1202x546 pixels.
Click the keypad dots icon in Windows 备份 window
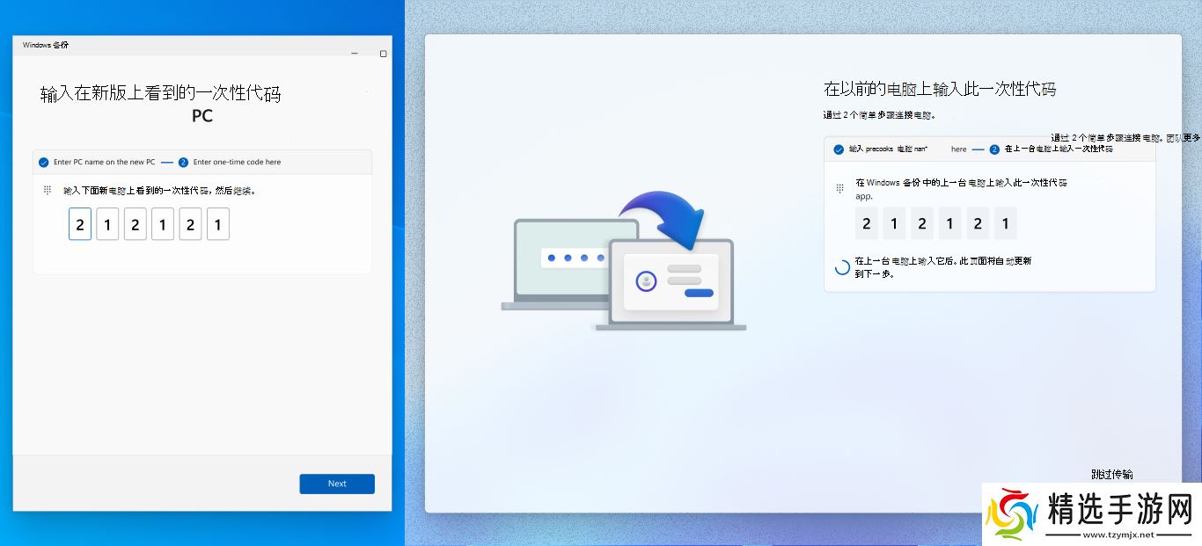48,190
